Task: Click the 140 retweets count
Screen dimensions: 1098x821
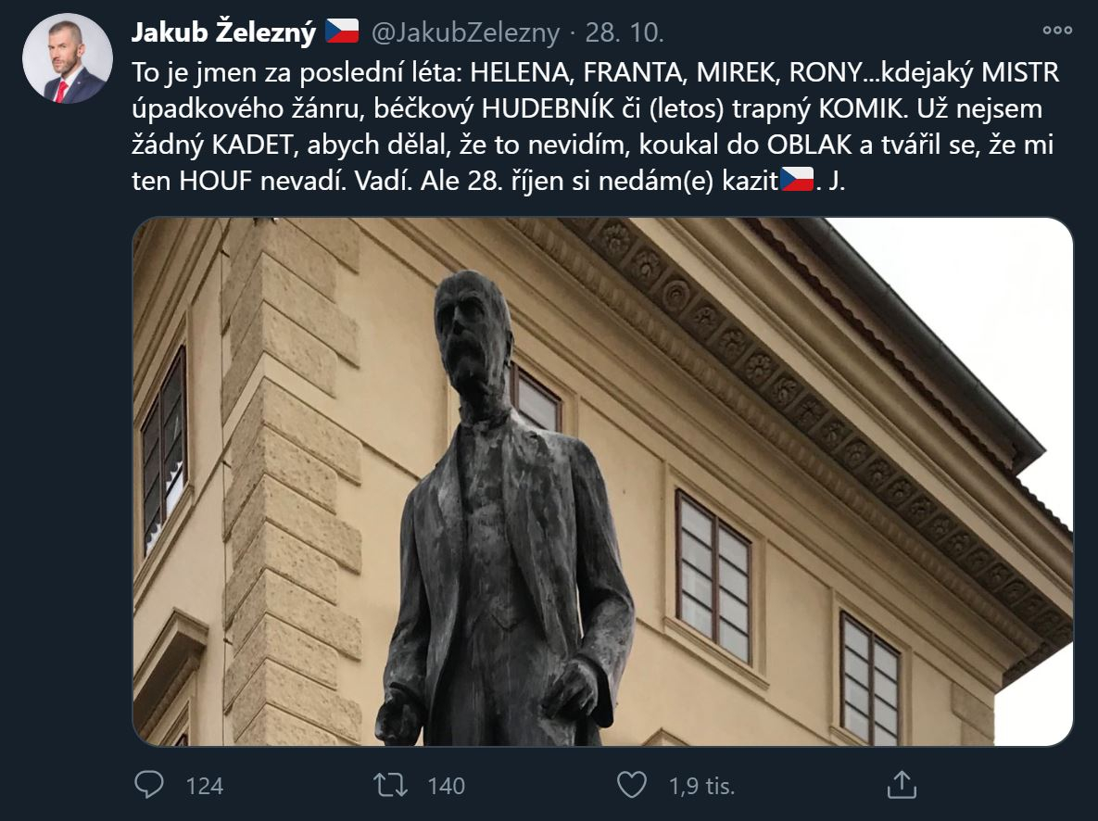Action: [x=446, y=785]
